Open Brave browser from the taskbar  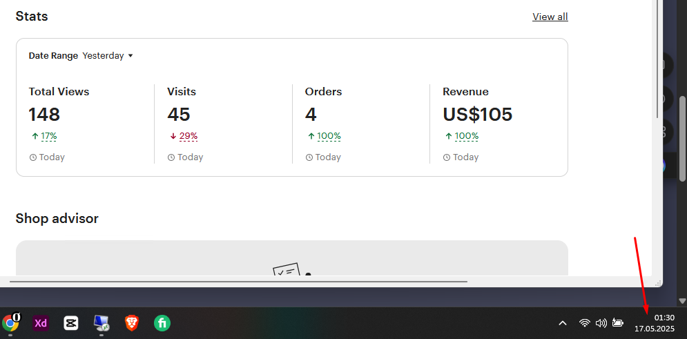[x=131, y=323]
